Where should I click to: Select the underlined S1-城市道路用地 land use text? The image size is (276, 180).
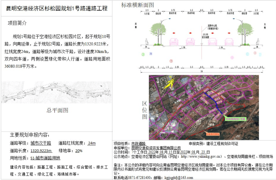tap(45, 158)
